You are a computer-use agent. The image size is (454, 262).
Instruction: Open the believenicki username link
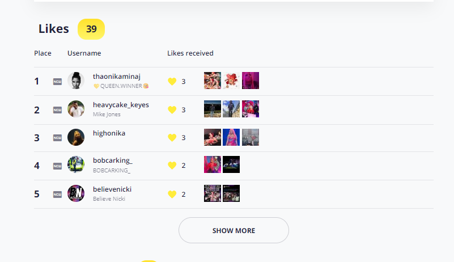pos(112,189)
